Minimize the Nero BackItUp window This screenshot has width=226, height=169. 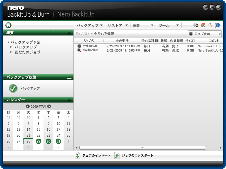pyautogui.click(x=205, y=7)
